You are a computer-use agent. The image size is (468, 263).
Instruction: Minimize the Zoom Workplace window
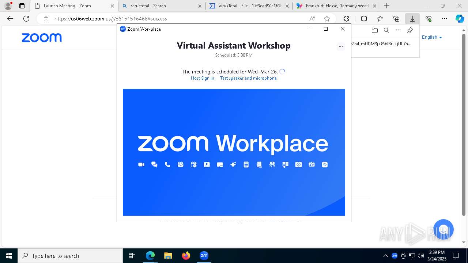[309, 29]
